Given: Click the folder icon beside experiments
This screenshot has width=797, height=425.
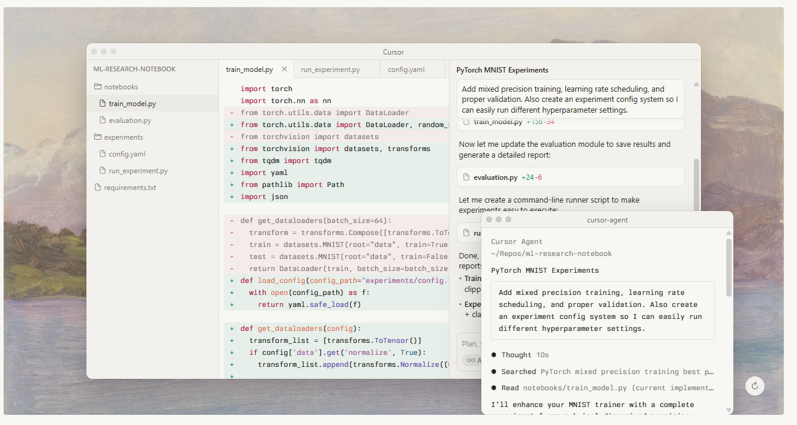Looking at the screenshot, I should (x=97, y=137).
